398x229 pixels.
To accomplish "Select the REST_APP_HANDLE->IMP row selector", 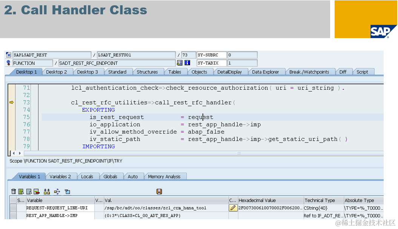I will tap(13, 215).
